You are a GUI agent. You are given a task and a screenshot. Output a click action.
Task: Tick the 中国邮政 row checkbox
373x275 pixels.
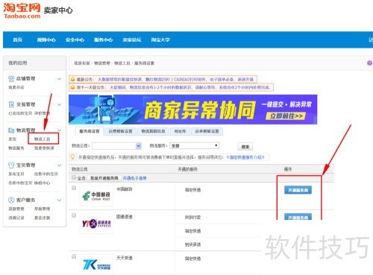[x=74, y=188]
